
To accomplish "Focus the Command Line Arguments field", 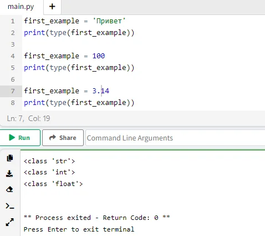I will pos(175,138).
